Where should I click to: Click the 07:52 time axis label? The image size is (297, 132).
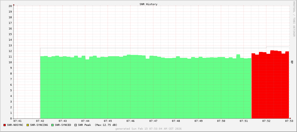pyautogui.click(x=266, y=121)
